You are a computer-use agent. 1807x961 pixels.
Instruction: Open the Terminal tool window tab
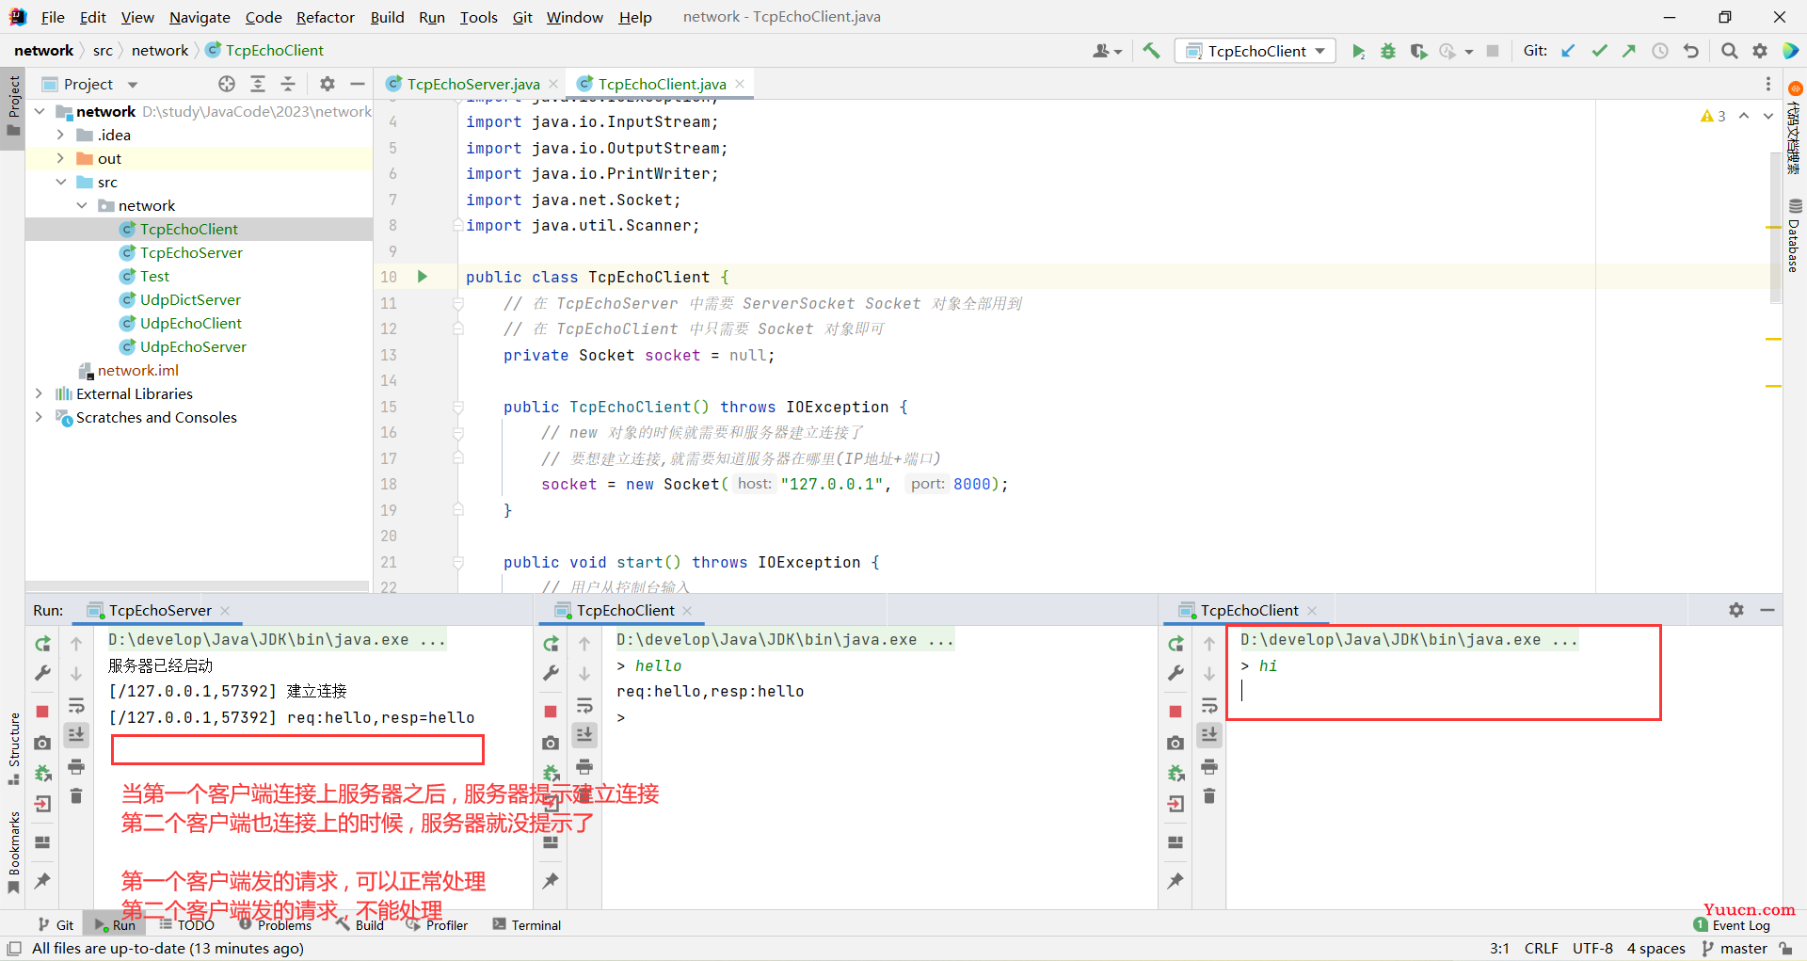[527, 925]
